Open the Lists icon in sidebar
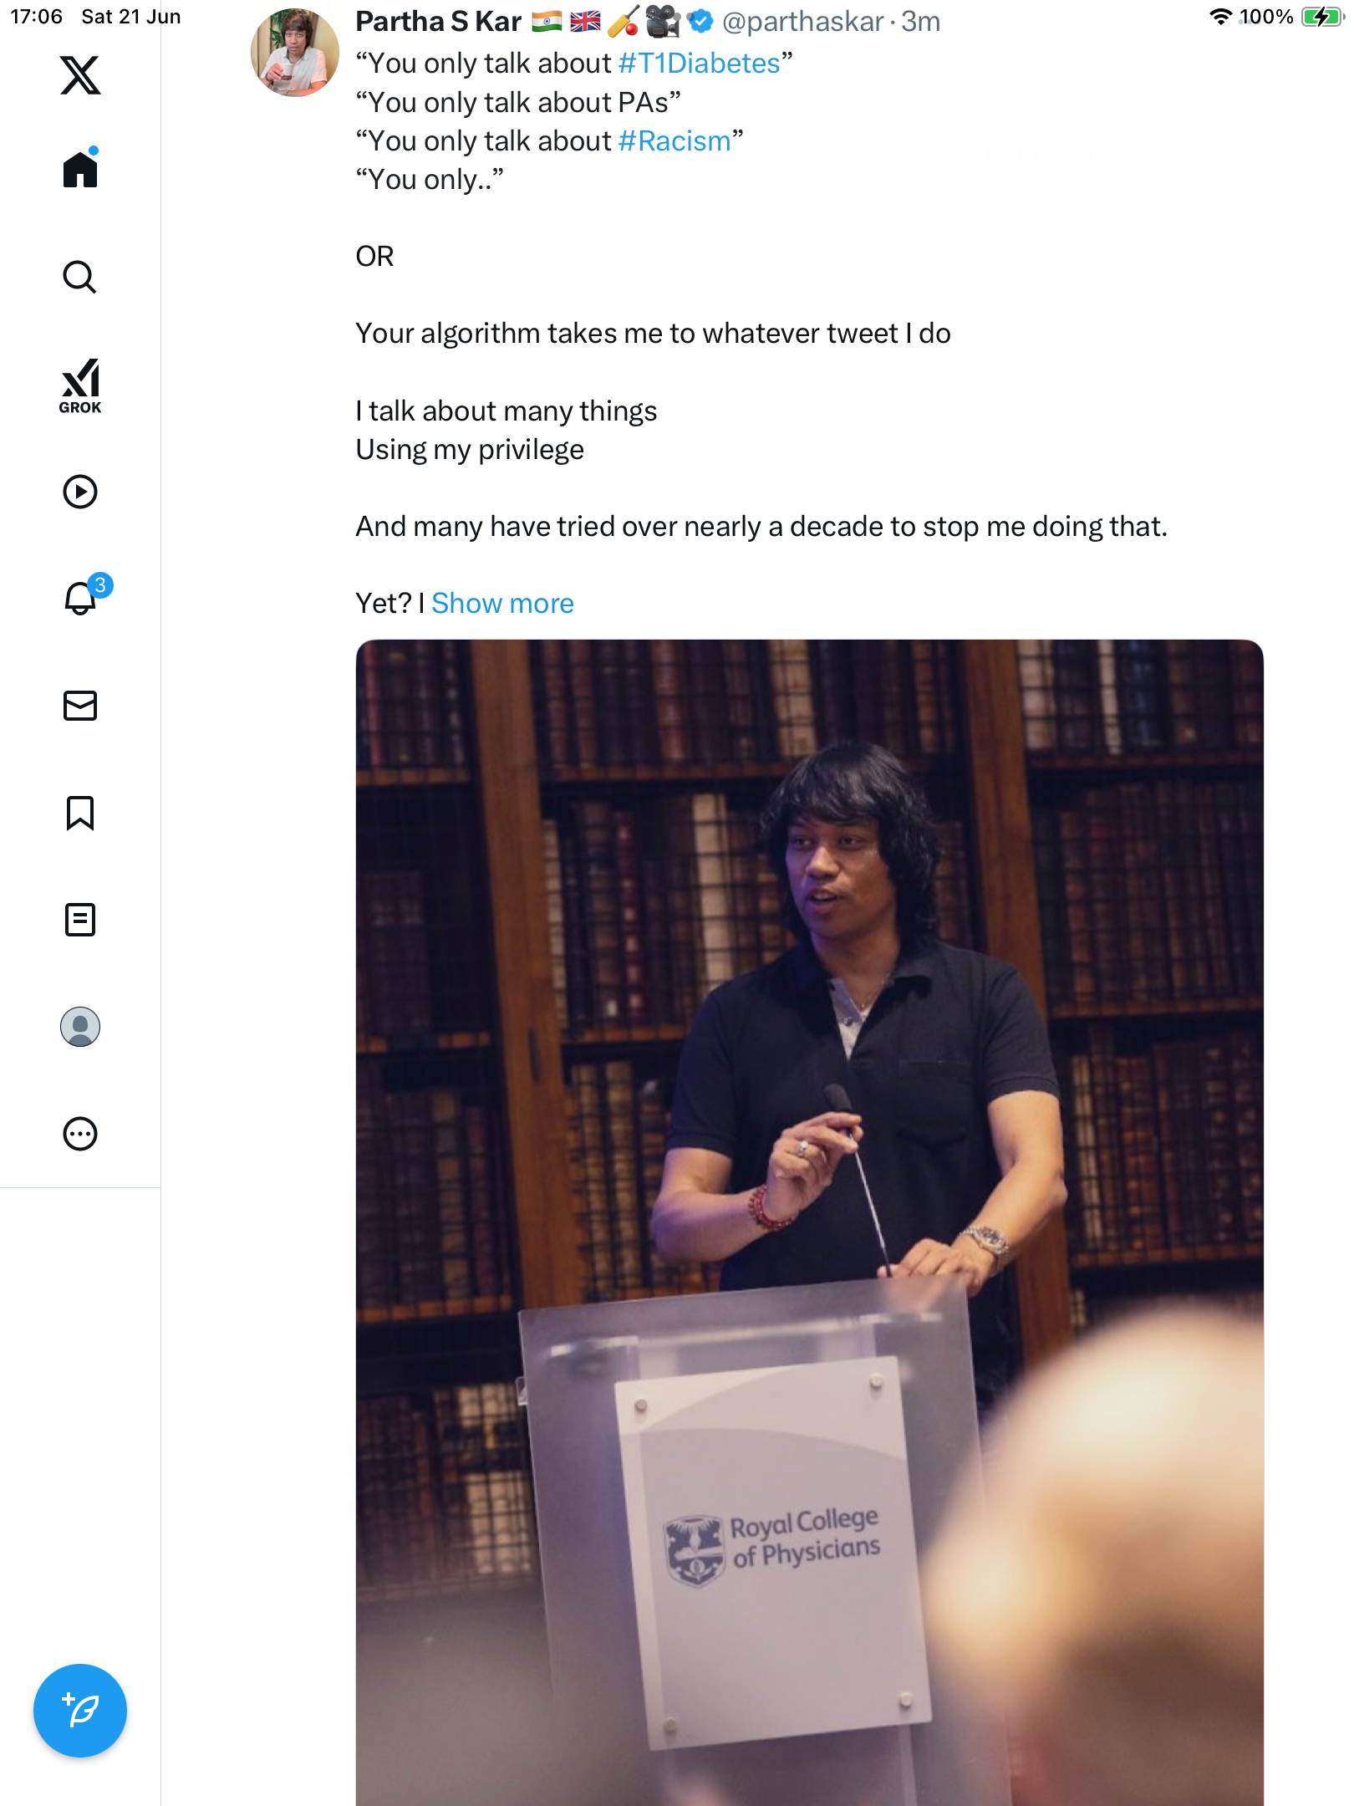 point(80,920)
